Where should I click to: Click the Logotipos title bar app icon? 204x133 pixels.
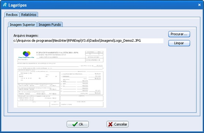pyautogui.click(x=5, y=5)
